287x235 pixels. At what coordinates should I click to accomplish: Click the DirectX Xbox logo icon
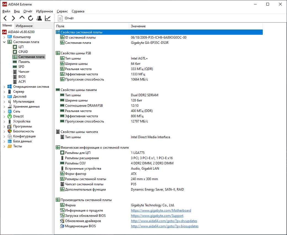10,116
